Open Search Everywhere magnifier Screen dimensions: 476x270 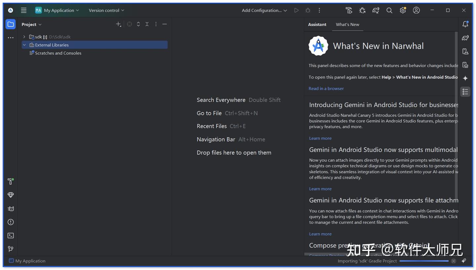(x=389, y=10)
